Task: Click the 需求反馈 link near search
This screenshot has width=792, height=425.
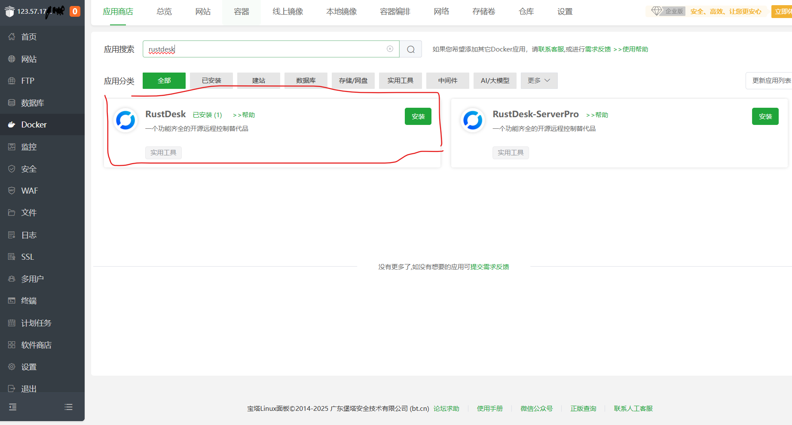Action: point(598,49)
